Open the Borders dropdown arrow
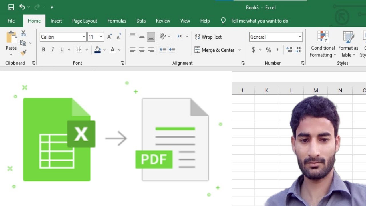The image size is (366, 206). pos(87,50)
